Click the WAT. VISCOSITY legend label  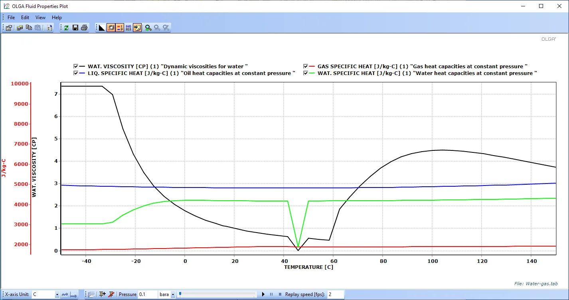tap(168, 66)
